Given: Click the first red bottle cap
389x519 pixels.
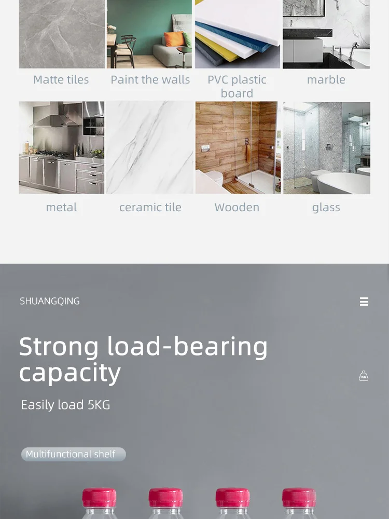Looking at the screenshot, I should [99, 498].
